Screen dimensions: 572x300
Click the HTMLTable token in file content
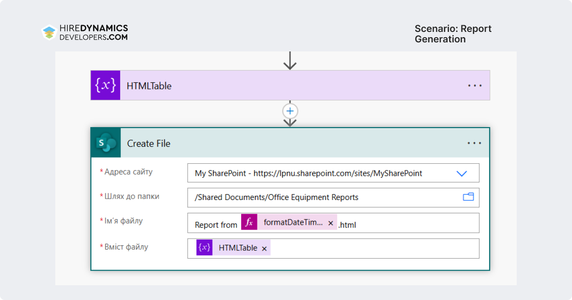coord(233,248)
